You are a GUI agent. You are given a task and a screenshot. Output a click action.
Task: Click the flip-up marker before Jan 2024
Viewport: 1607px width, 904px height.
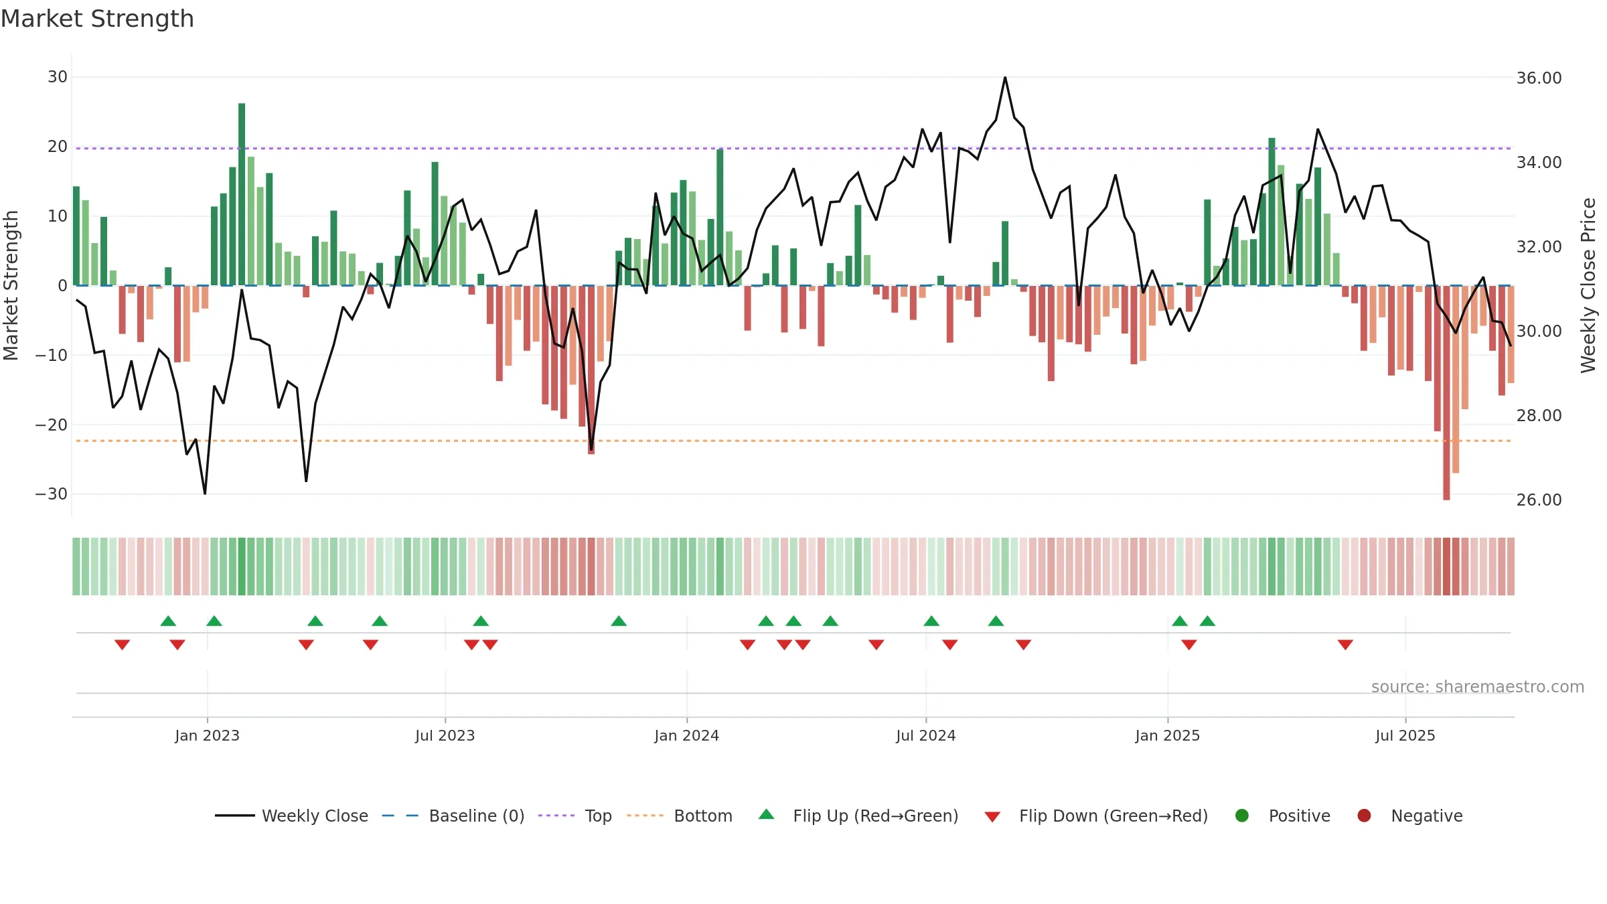click(x=619, y=621)
